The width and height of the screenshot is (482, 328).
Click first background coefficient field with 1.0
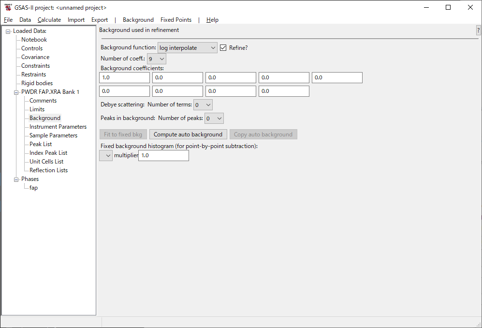tap(124, 77)
